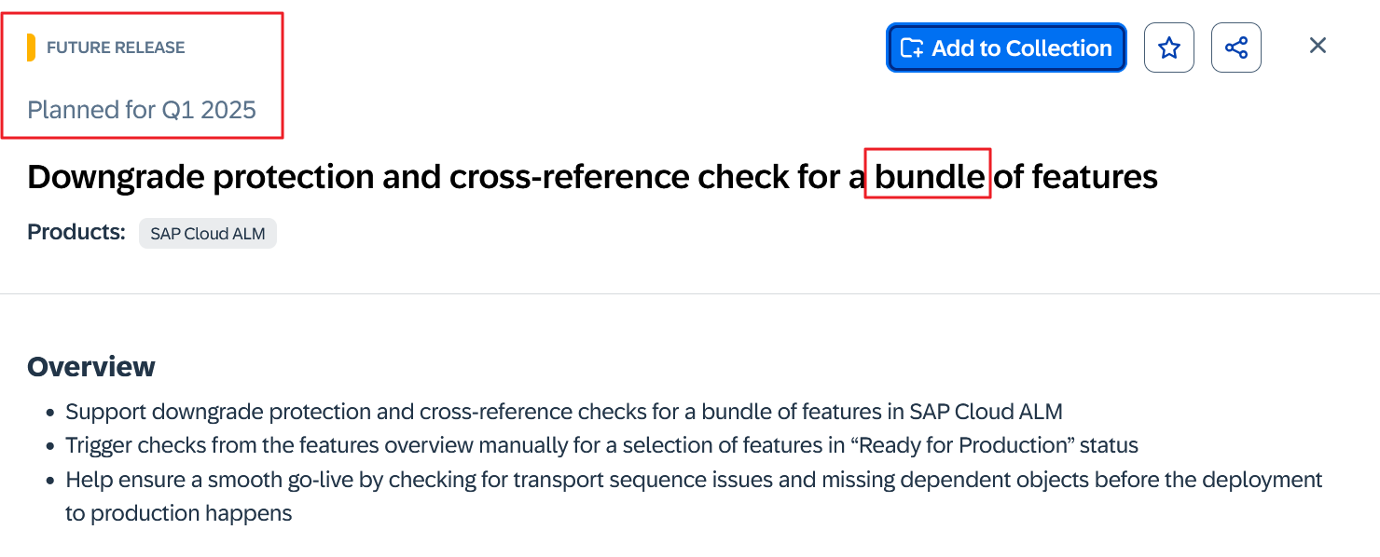1380x557 pixels.
Task: Close the feature detail panel
Action: 1317,46
